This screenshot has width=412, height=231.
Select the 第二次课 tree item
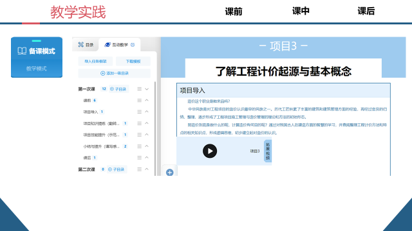[x=86, y=169]
